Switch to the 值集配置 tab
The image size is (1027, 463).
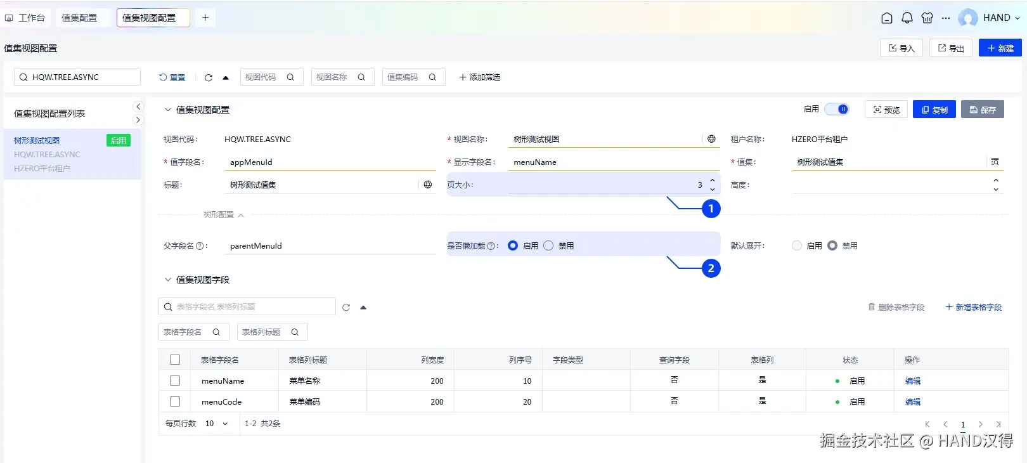click(79, 18)
